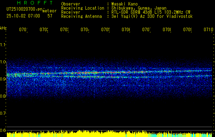Click the meteor count value 57

point(50,16)
